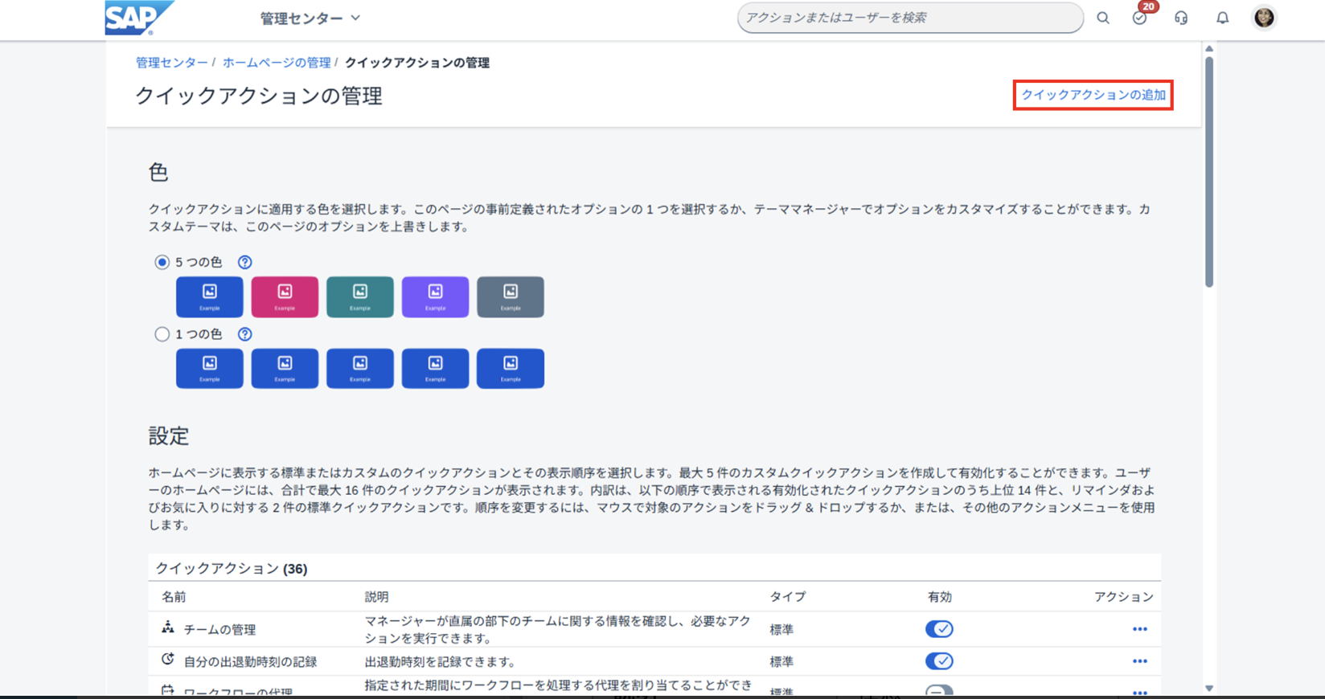The height and width of the screenshot is (699, 1325).
Task: Click help icon next to 1つの色
Action: (x=245, y=334)
